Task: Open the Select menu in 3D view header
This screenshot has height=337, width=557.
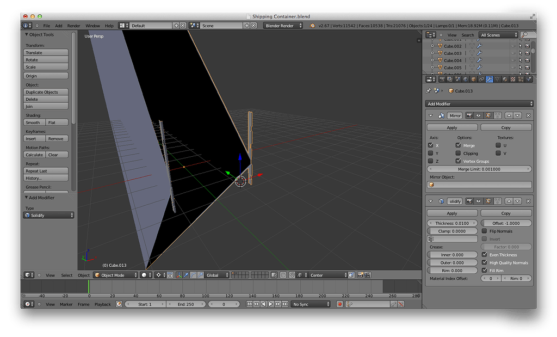Action: tap(66, 275)
